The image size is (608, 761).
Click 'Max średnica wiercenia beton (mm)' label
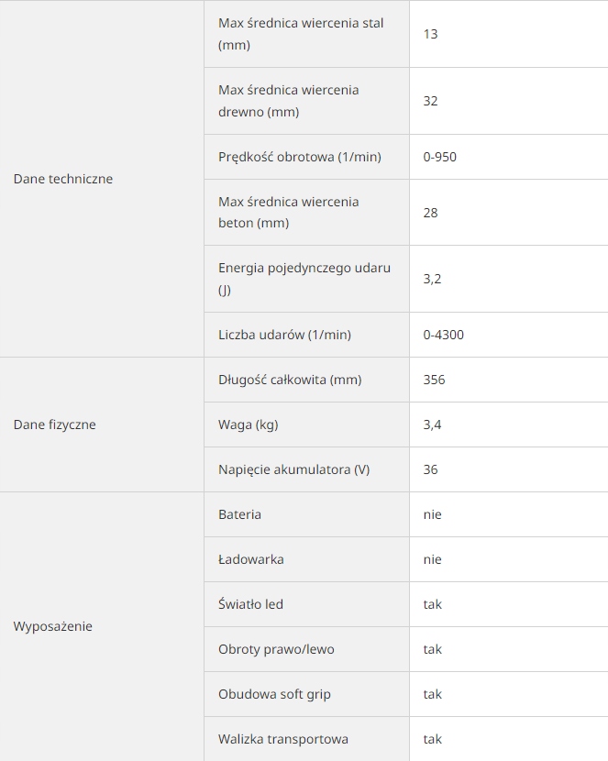click(288, 213)
